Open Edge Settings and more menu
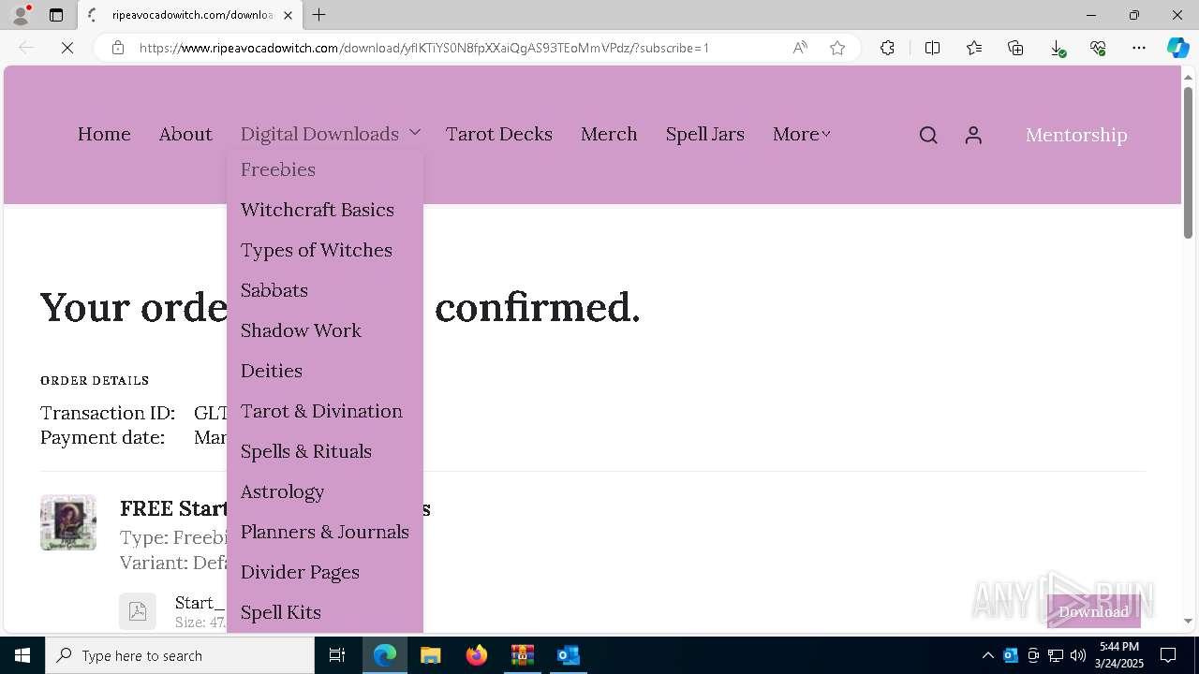This screenshot has width=1199, height=674. [1139, 48]
